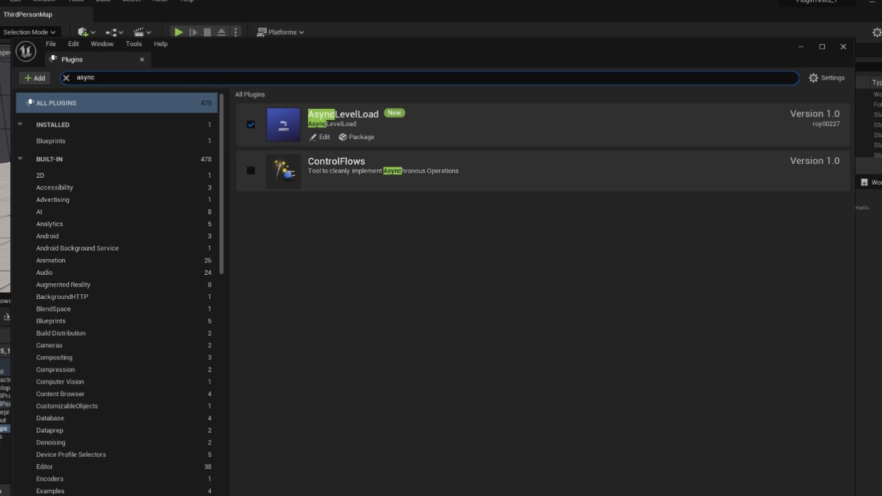The image size is (882, 496).
Task: Open play options three-dot menu
Action: [236, 32]
